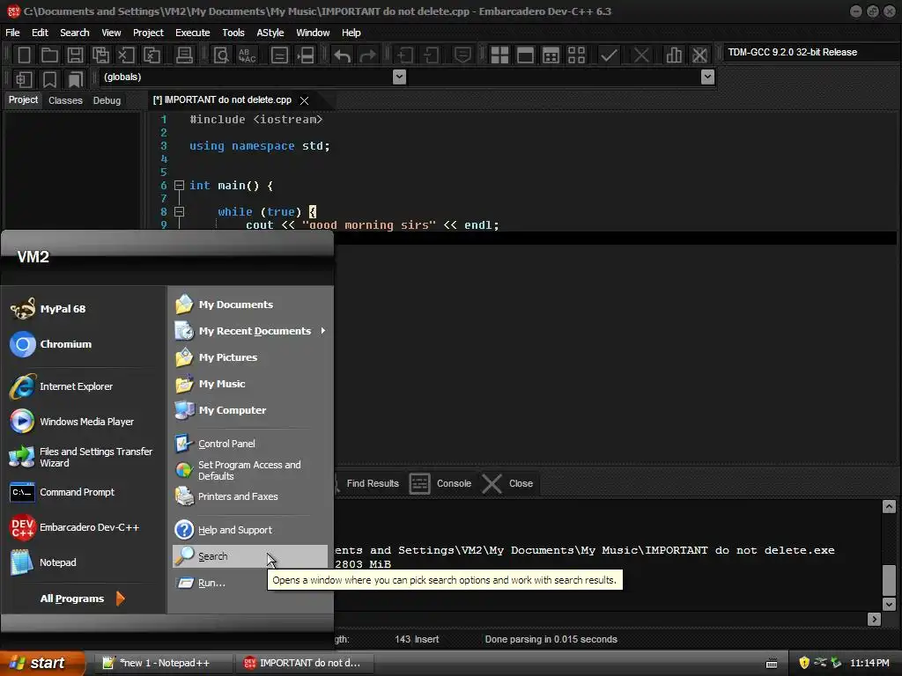Expand My Recent Documents submenu
902x676 pixels.
click(x=251, y=331)
